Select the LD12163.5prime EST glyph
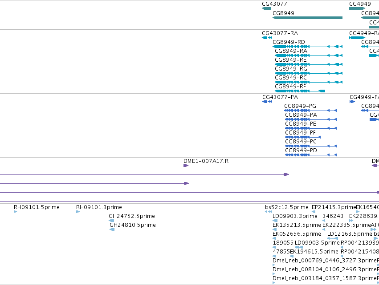This screenshot has height=285, width=379. click(x=333, y=238)
